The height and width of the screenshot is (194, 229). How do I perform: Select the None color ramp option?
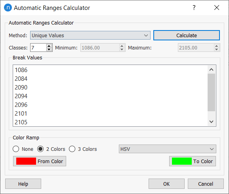[x=16, y=149]
